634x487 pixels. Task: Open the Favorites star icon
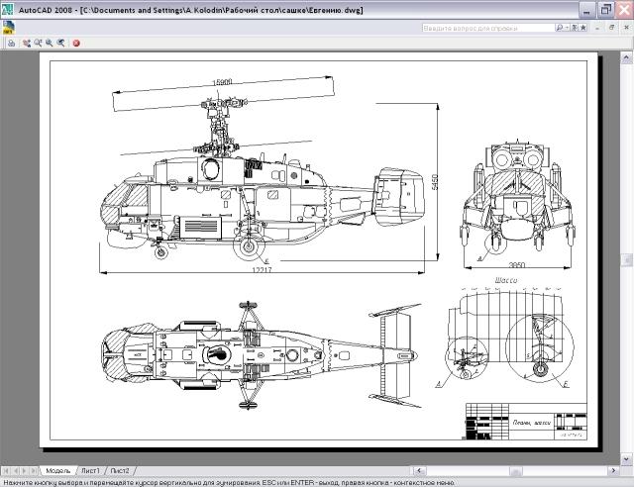point(583,28)
